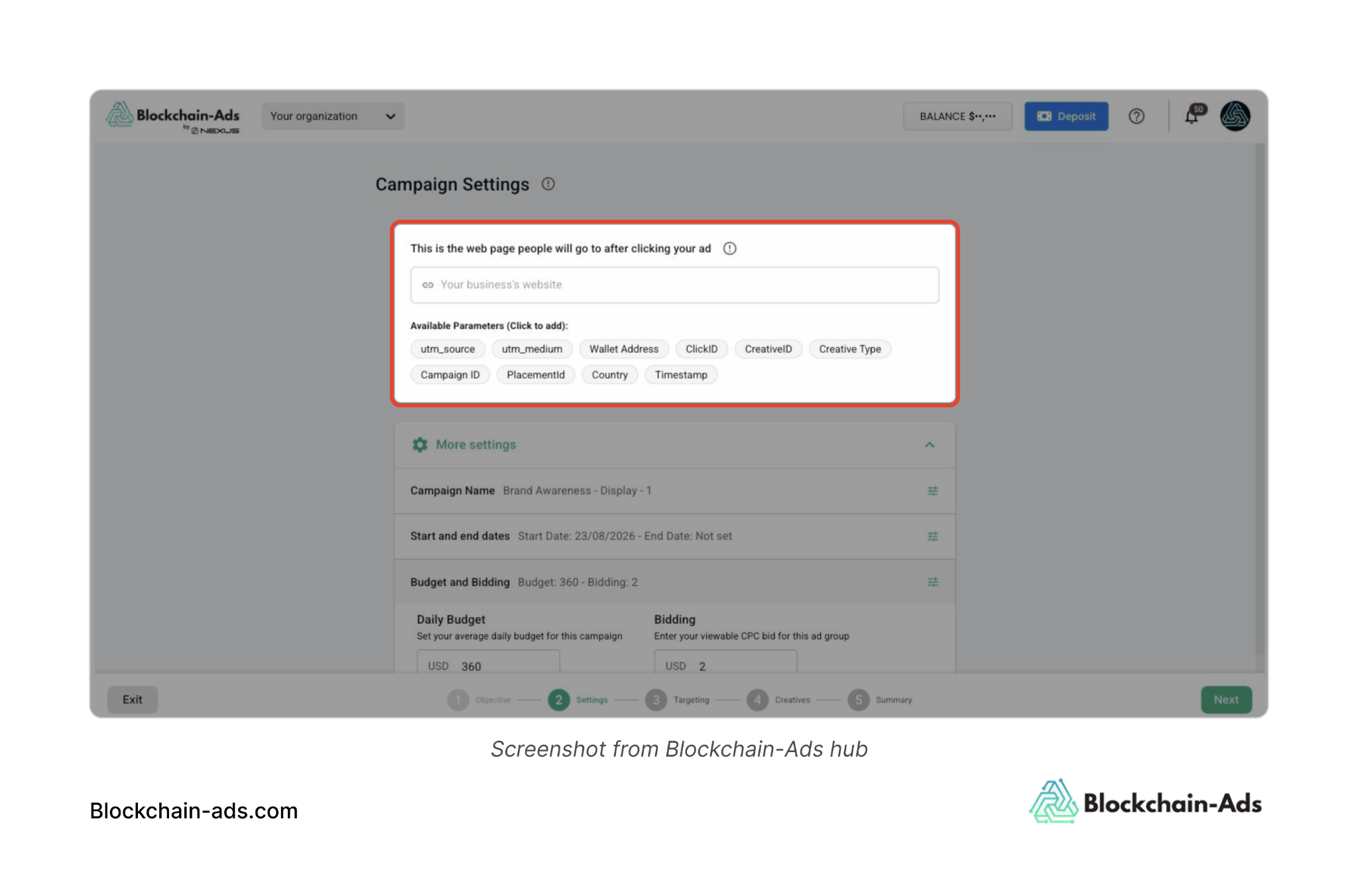Open the user profile avatar
The image size is (1358, 888).
pos(1235,116)
